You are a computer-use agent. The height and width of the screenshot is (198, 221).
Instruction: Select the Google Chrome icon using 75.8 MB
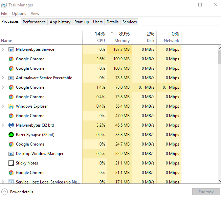11,97
